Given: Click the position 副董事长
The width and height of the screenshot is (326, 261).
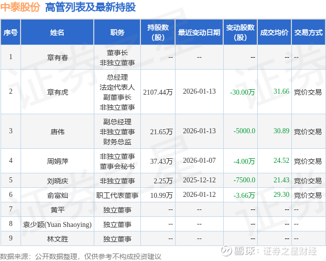Looking at the screenshot, I should coord(117,97).
